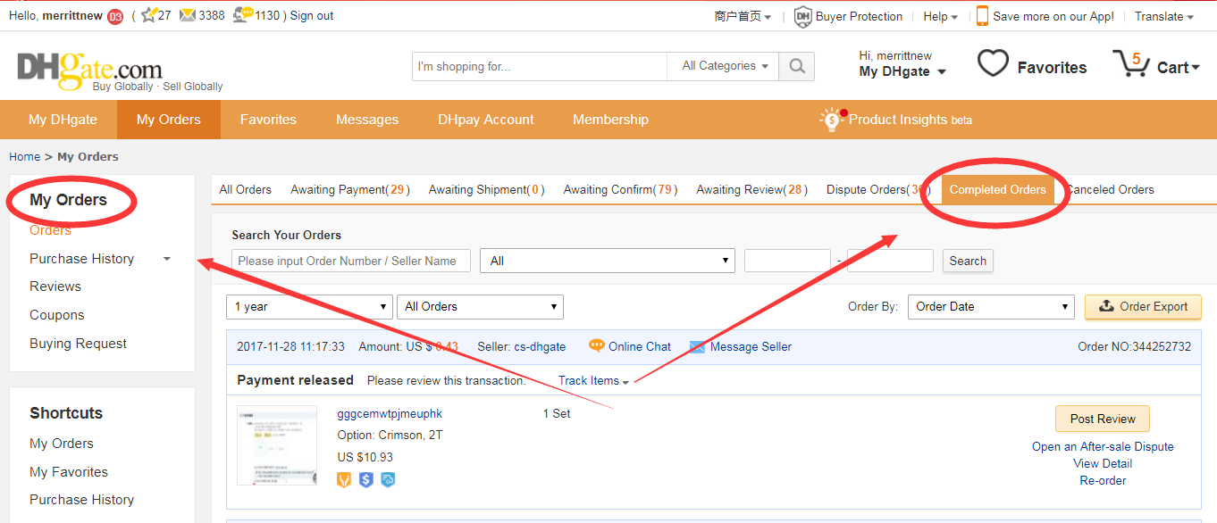This screenshot has height=523, width=1217.
Task: Switch to the Awaiting Shipment tab
Action: [x=487, y=189]
